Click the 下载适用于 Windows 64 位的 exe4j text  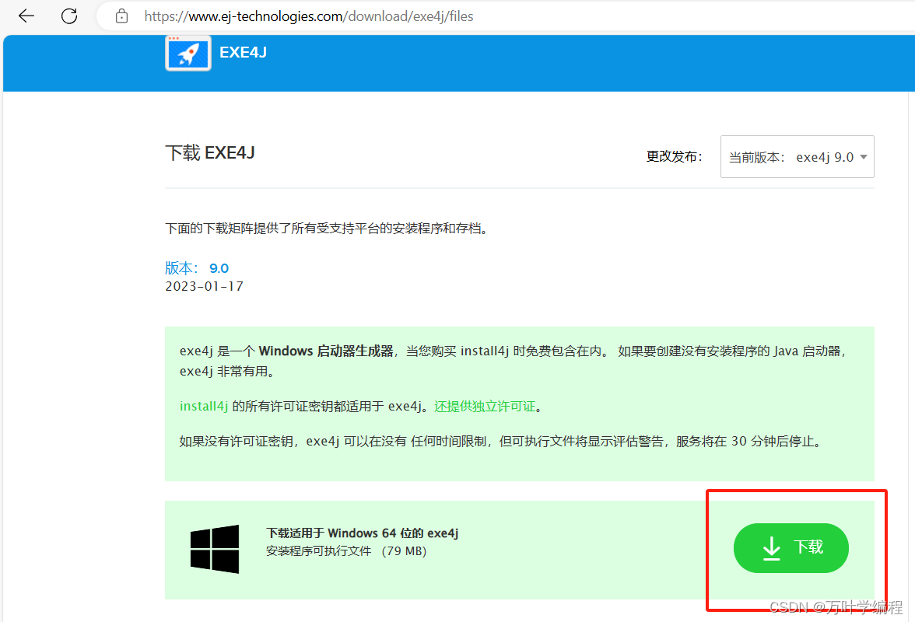[x=363, y=533]
